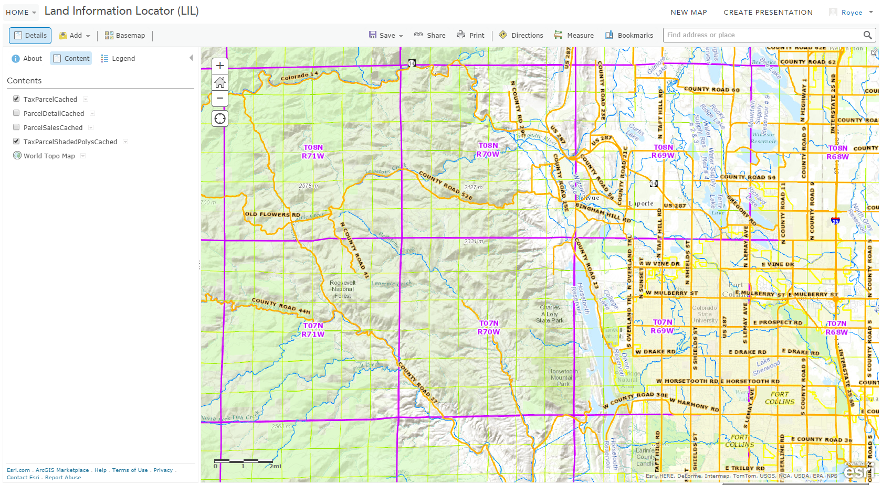
Task: Open the Royce user menu
Action: click(x=851, y=12)
